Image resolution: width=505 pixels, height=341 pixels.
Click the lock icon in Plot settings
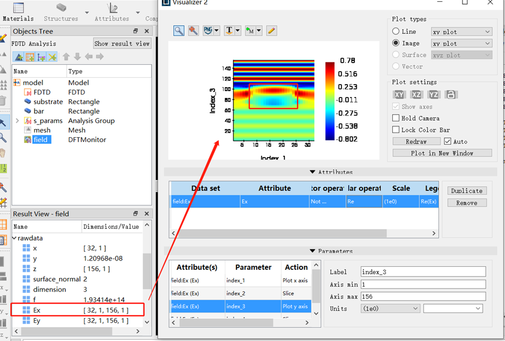pyautogui.click(x=451, y=95)
